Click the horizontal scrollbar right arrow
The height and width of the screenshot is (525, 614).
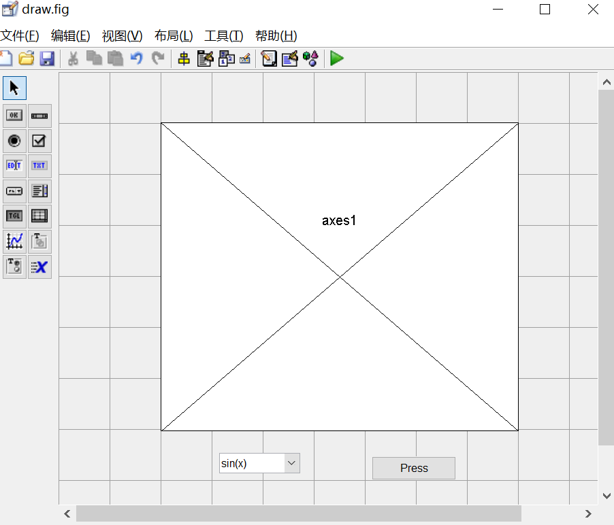coord(588,513)
